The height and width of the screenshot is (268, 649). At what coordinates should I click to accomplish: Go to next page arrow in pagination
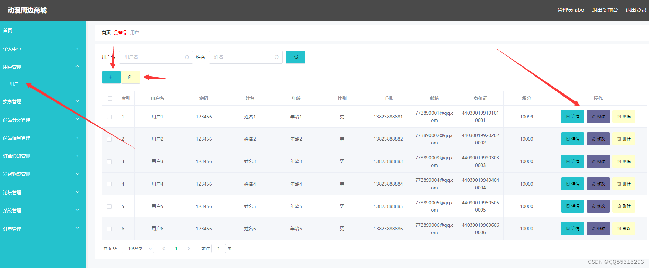(x=189, y=249)
